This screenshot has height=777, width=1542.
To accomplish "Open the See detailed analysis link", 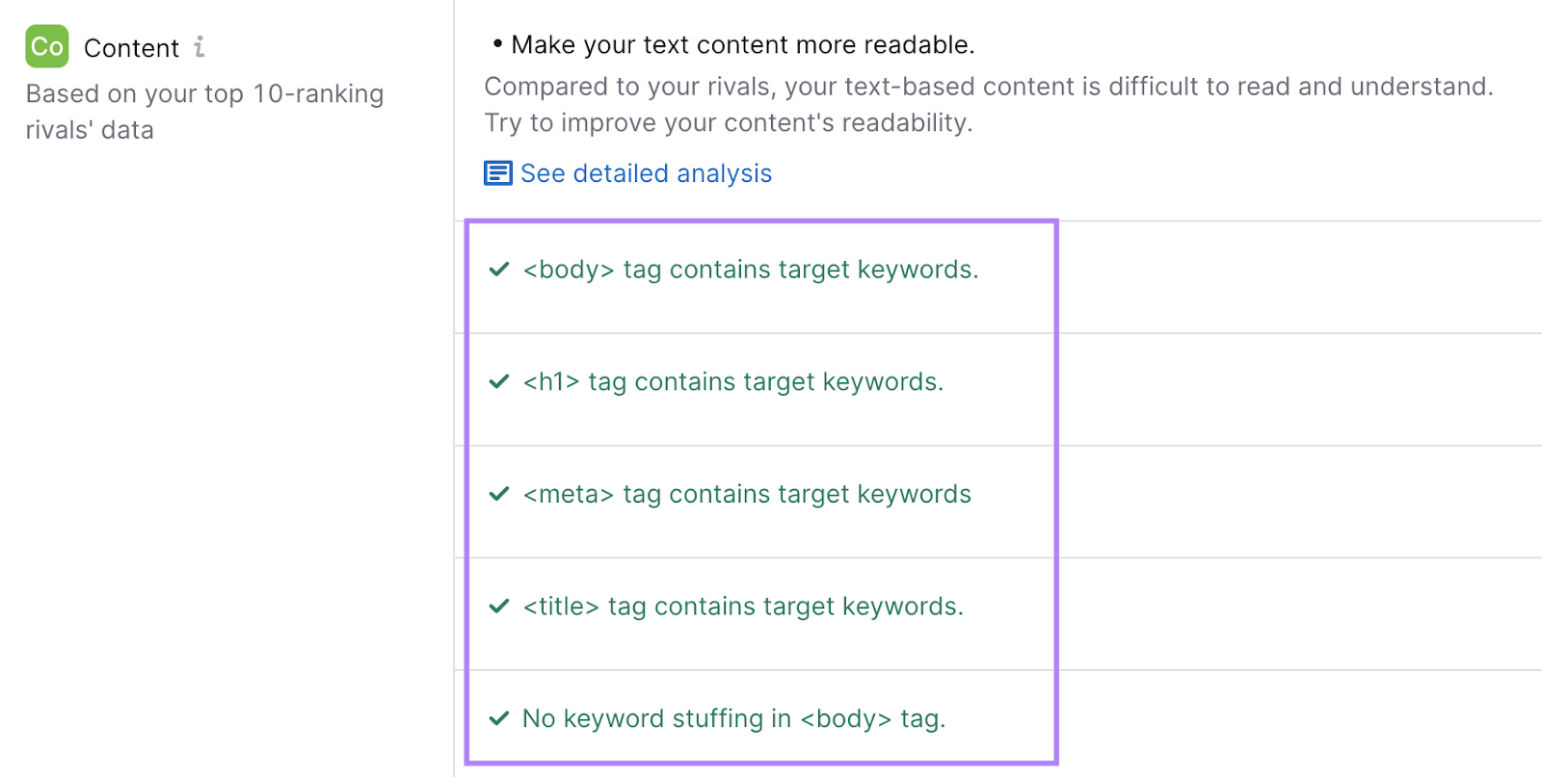I will pyautogui.click(x=645, y=174).
